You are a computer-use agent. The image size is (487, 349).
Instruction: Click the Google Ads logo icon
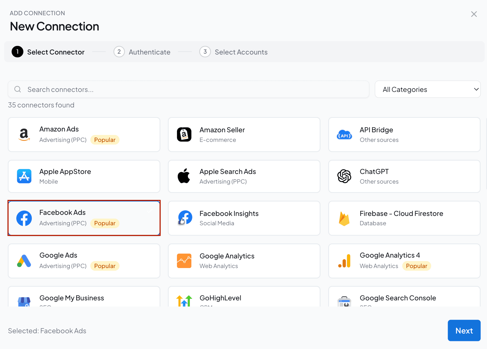click(24, 261)
